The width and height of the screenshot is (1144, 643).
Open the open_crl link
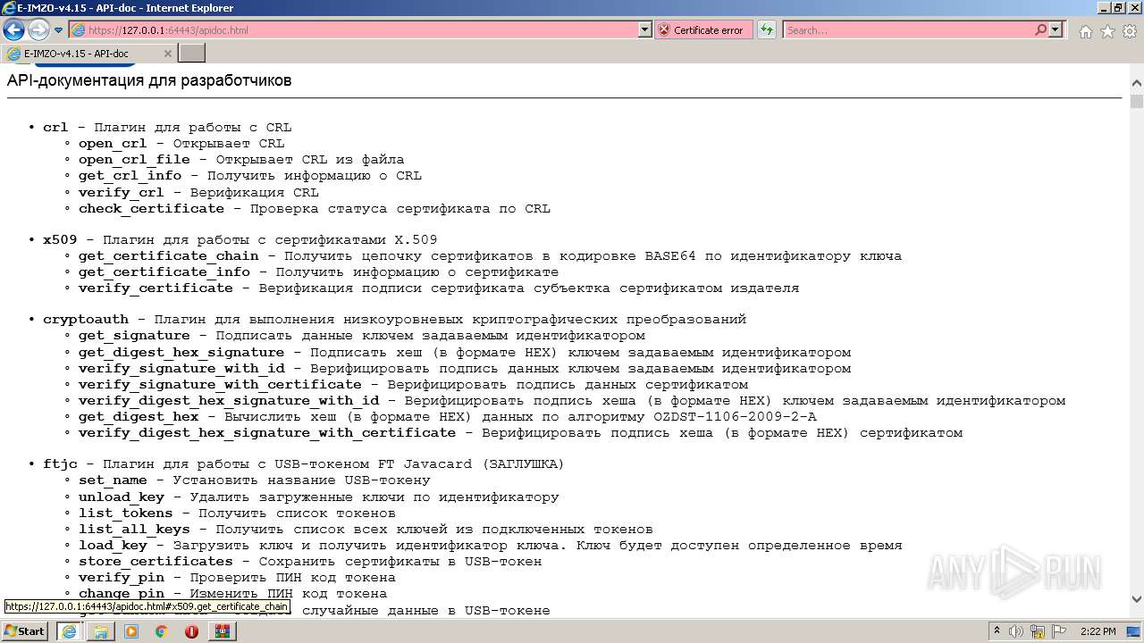click(113, 143)
